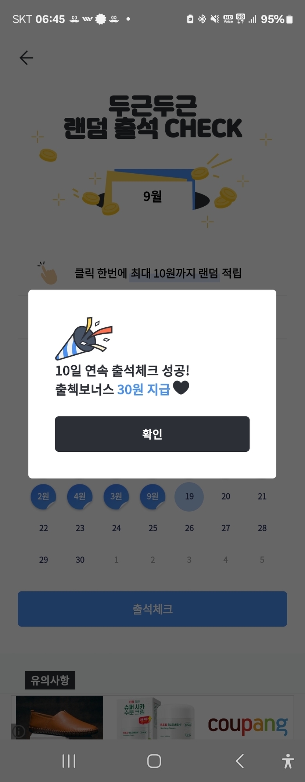Screen dimensions: 305x782
Task: Tap the back arrow at top
Action: coord(26,58)
